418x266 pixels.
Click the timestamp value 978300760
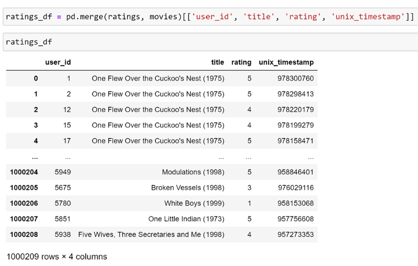(296, 79)
